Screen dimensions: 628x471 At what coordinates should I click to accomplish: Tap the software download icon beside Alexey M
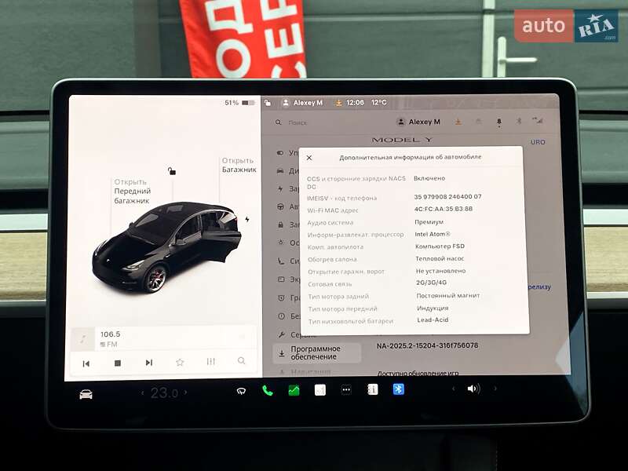[x=458, y=122]
